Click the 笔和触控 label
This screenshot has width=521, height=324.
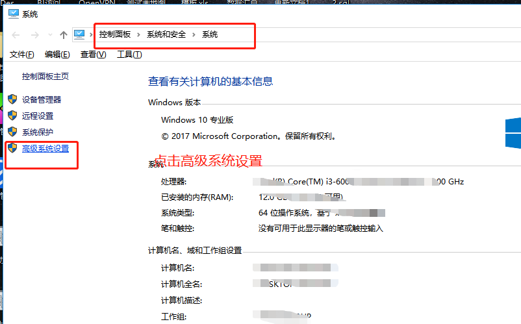pyautogui.click(x=178, y=229)
